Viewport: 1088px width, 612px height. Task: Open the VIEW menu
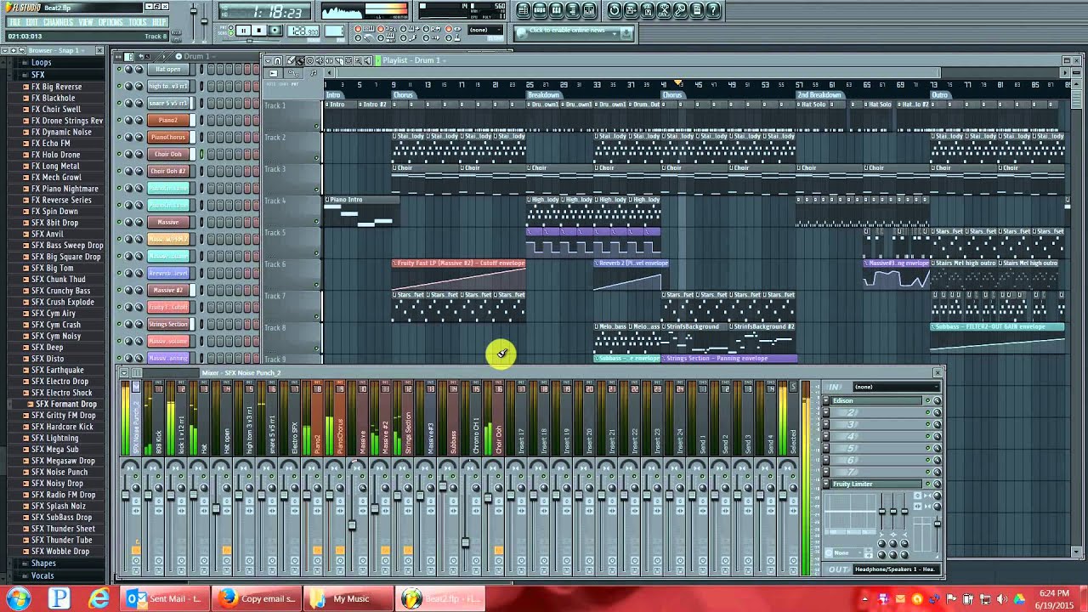tap(86, 22)
